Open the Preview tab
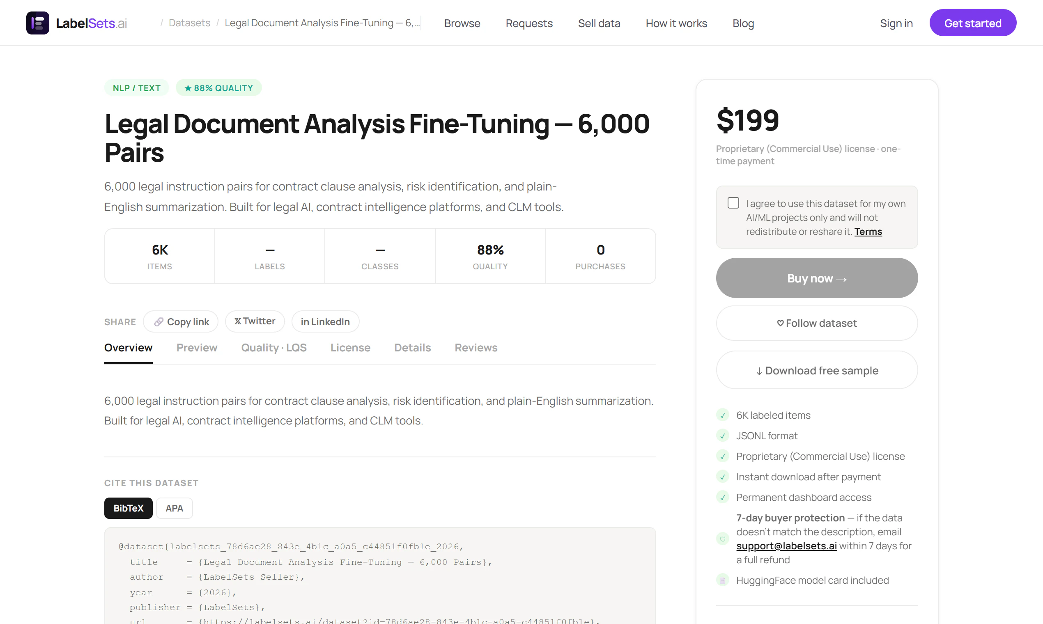 point(196,348)
